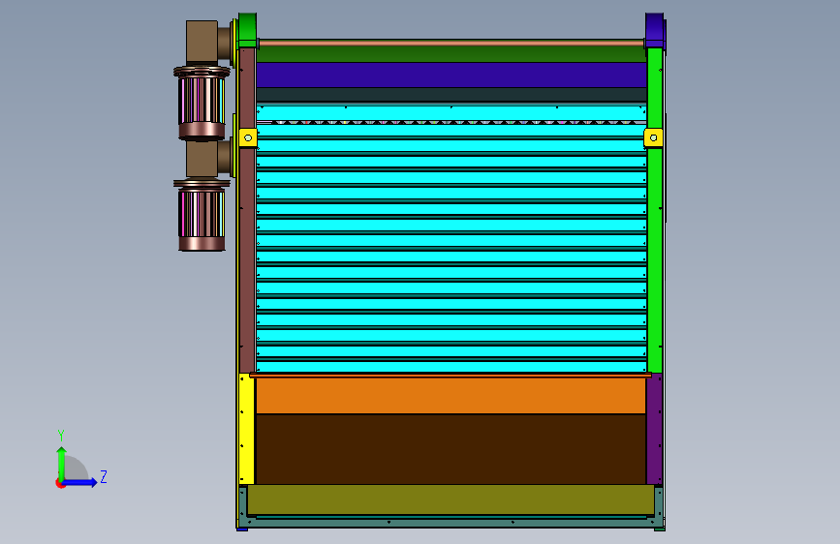Select the bottommost cyan louver slat
Viewport: 840px width, 544px height.
(x=451, y=367)
